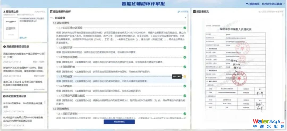Click the 重新上传 link under the PDF

(23, 38)
